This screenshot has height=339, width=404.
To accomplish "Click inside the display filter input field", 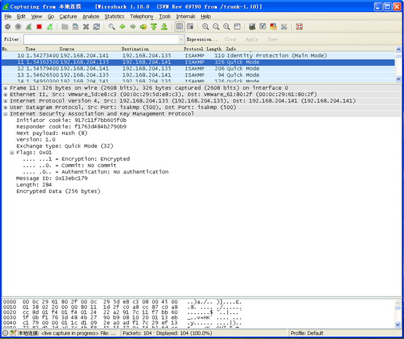I will point(101,39).
